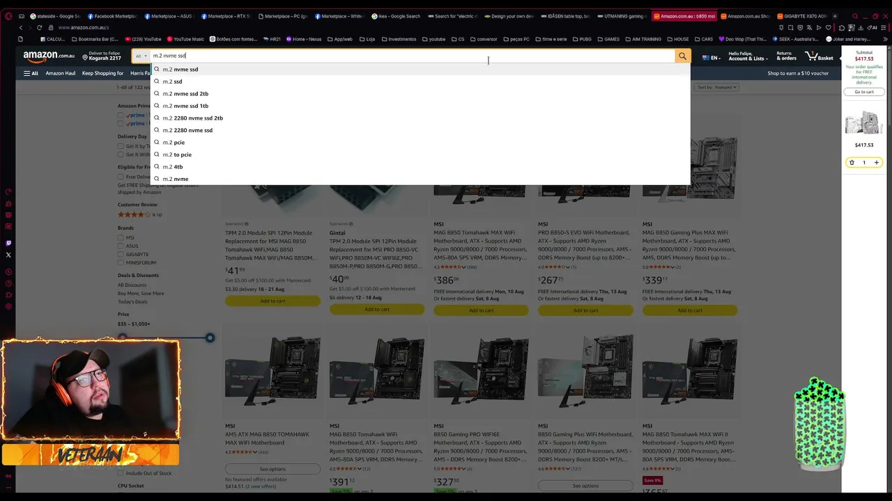The height and width of the screenshot is (501, 892).
Task: Open the Amazon basket cart icon
Action: [x=819, y=56]
